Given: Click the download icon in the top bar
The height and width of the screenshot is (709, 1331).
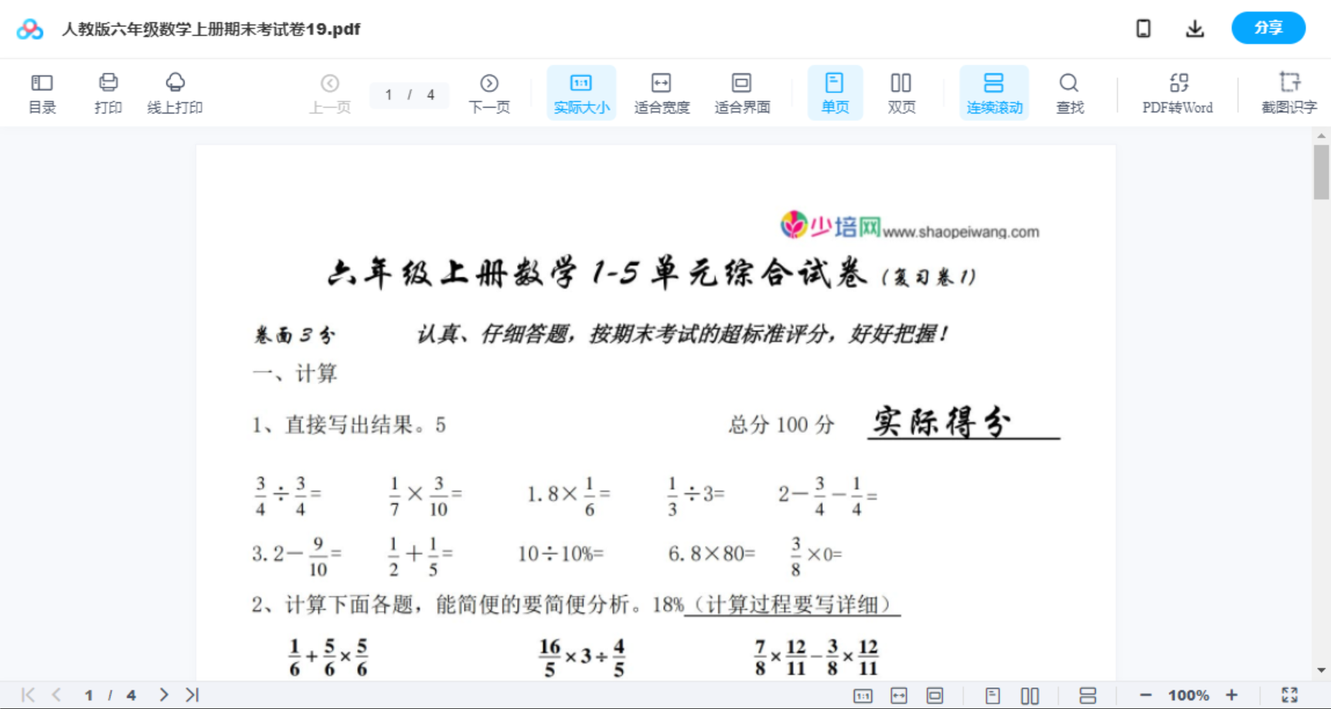Looking at the screenshot, I should [x=1194, y=28].
